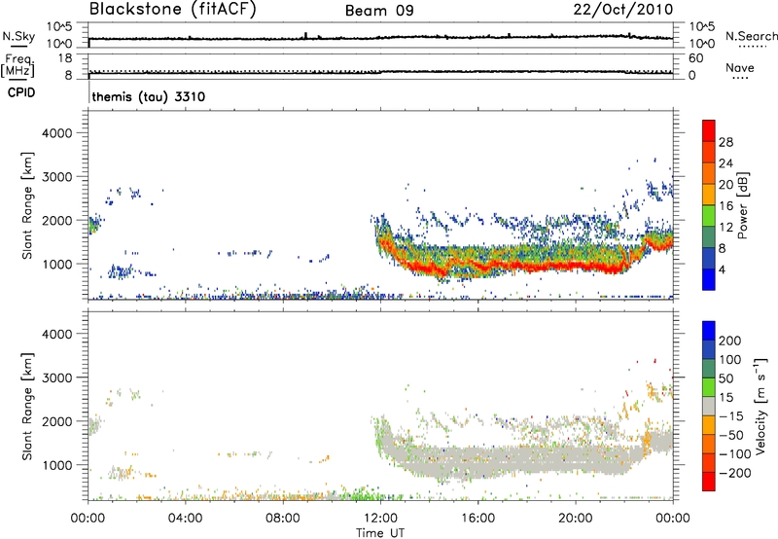The width and height of the screenshot is (778, 539).
Task: Select the "Beam 09" heading
Action: point(379,11)
